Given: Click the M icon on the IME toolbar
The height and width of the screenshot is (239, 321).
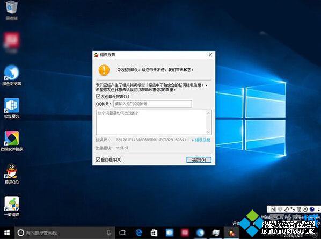Looking at the screenshot, I should 273,209.
